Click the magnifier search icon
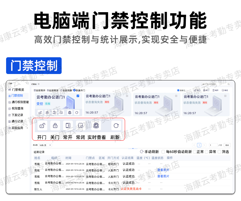 (228, 84)
